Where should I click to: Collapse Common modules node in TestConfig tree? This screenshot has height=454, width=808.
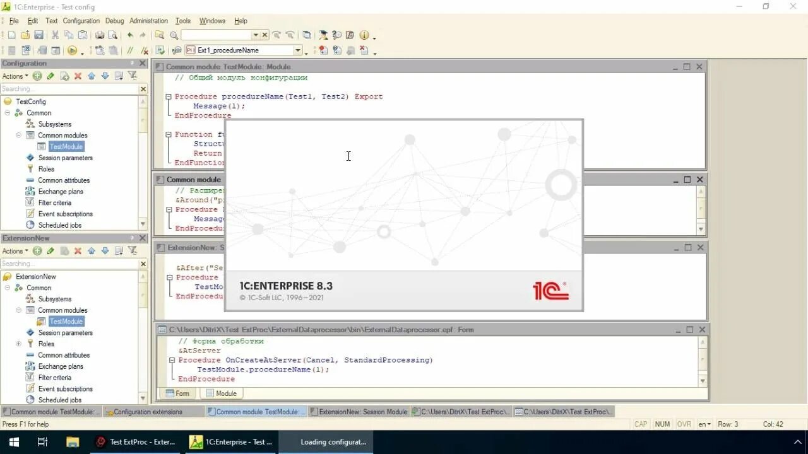click(x=19, y=136)
